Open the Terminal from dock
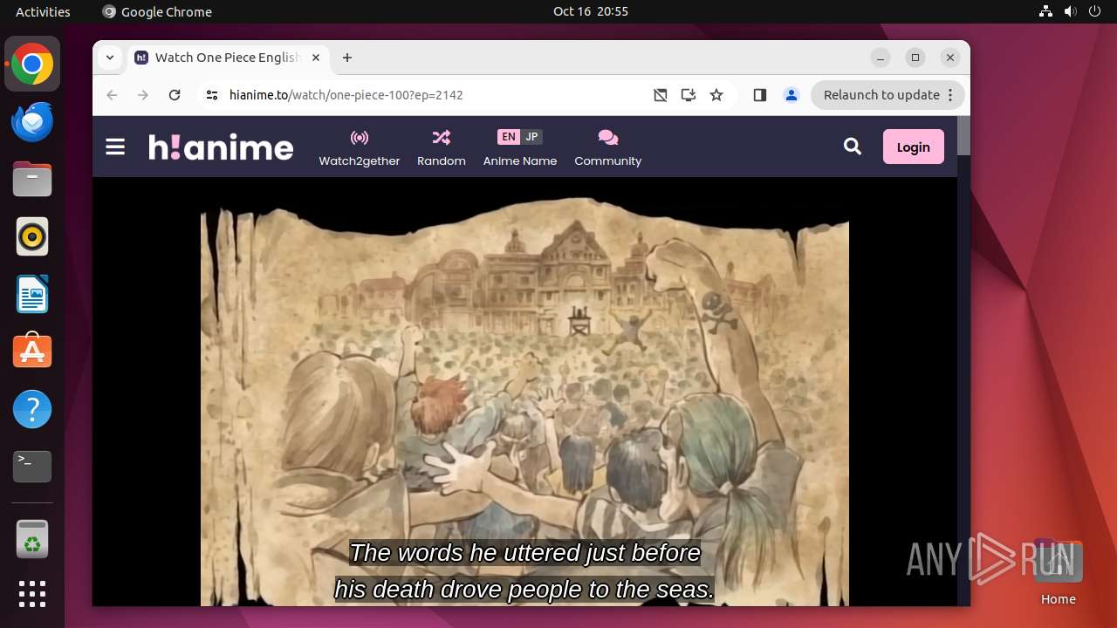The width and height of the screenshot is (1117, 628). click(x=32, y=467)
